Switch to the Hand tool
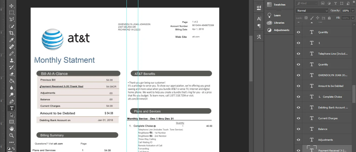The image size is (356, 152). click(12, 129)
